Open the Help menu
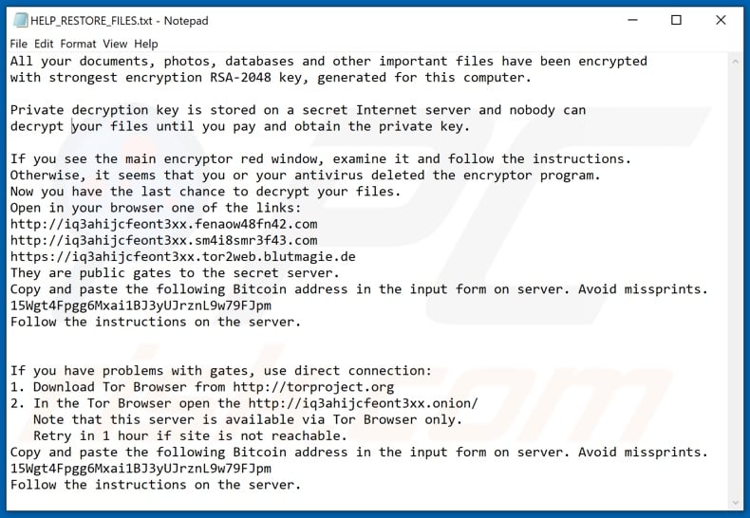The width and height of the screenshot is (750, 518). 146,44
